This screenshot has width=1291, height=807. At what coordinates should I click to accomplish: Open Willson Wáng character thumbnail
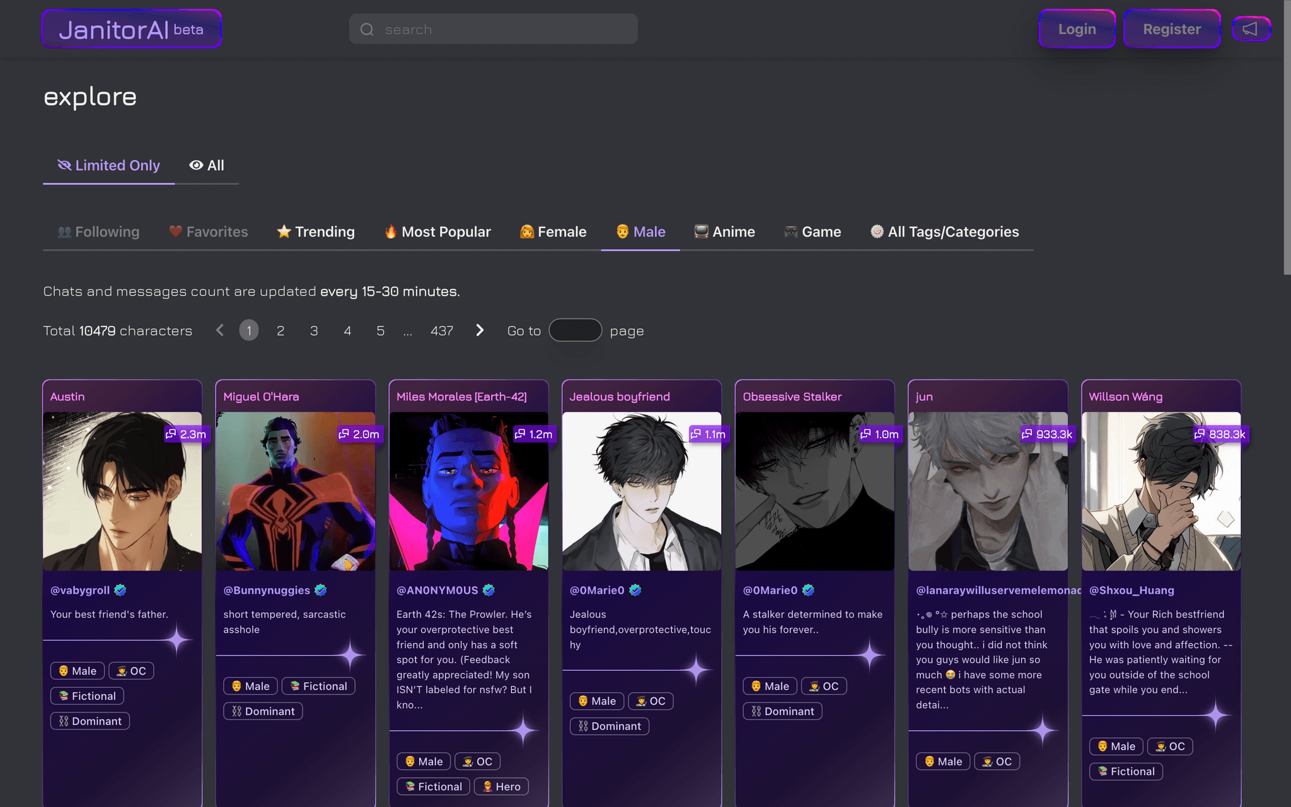click(1161, 492)
